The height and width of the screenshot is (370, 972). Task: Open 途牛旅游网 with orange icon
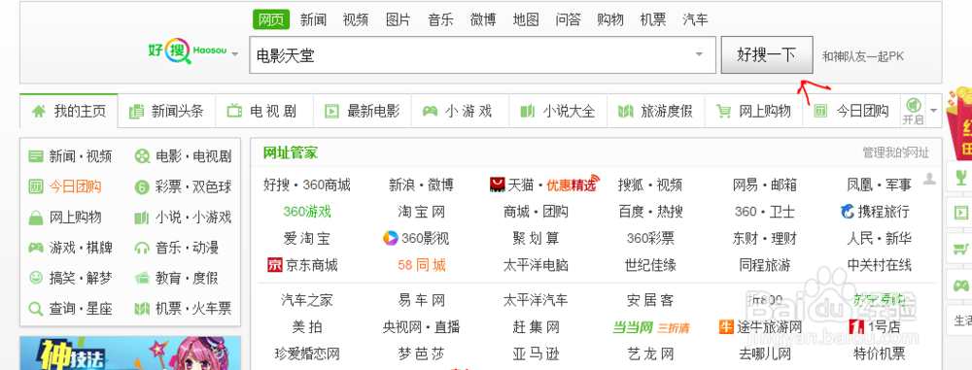click(760, 326)
